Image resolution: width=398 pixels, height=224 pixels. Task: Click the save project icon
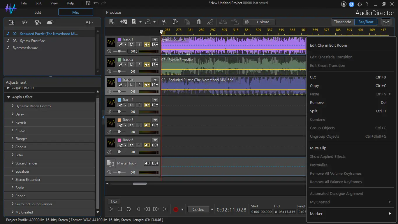(x=88, y=3)
